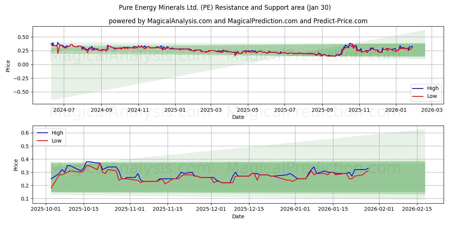Image resolution: width=450 pixels, height=225 pixels.
Task: Click the top chart date tick '2025-09'
Action: click(x=322, y=110)
